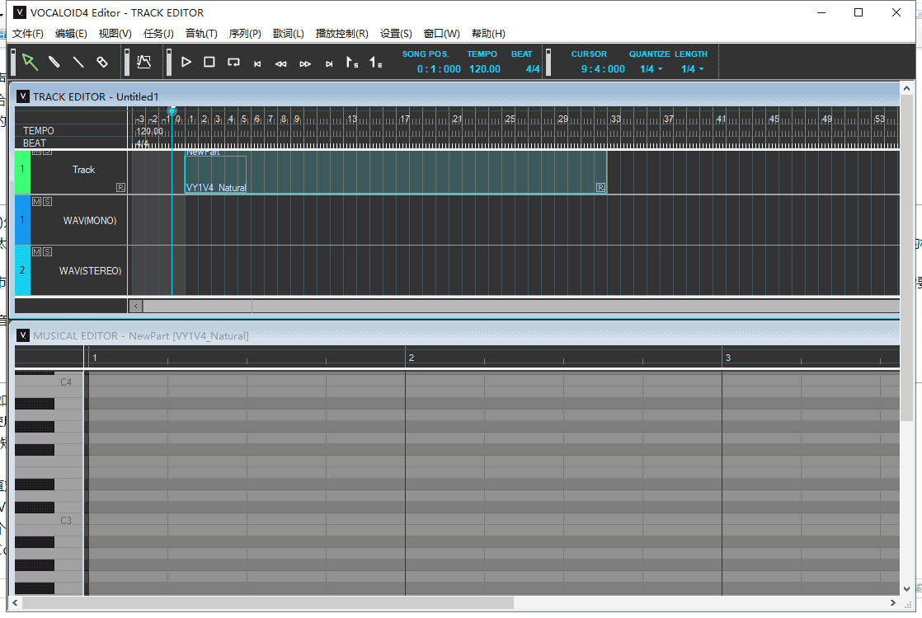Toggle the grid curve display icon
The image size is (922, 618).
pos(144,62)
